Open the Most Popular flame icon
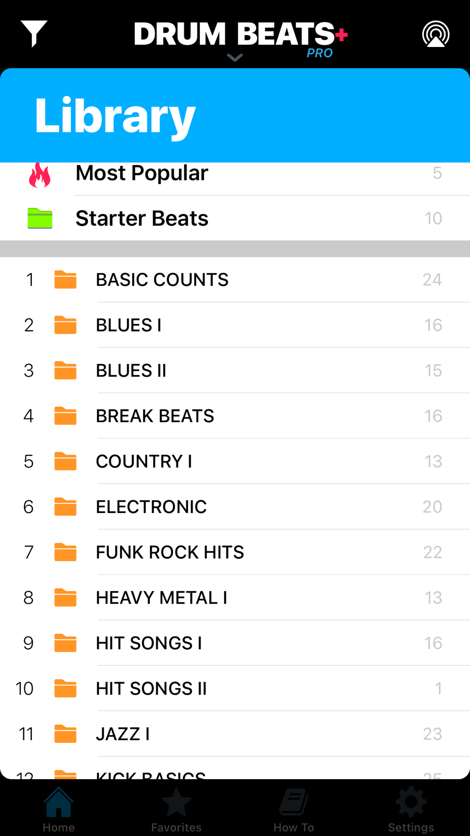 coord(40,175)
